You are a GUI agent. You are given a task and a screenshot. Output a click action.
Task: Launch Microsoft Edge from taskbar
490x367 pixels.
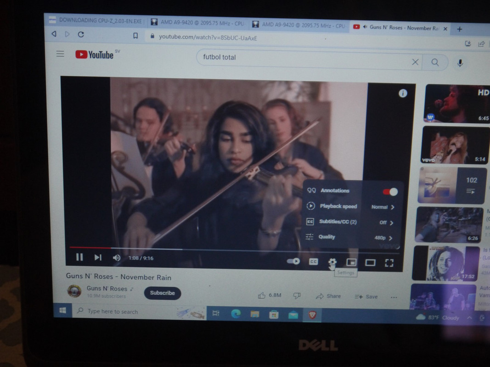tap(236, 314)
